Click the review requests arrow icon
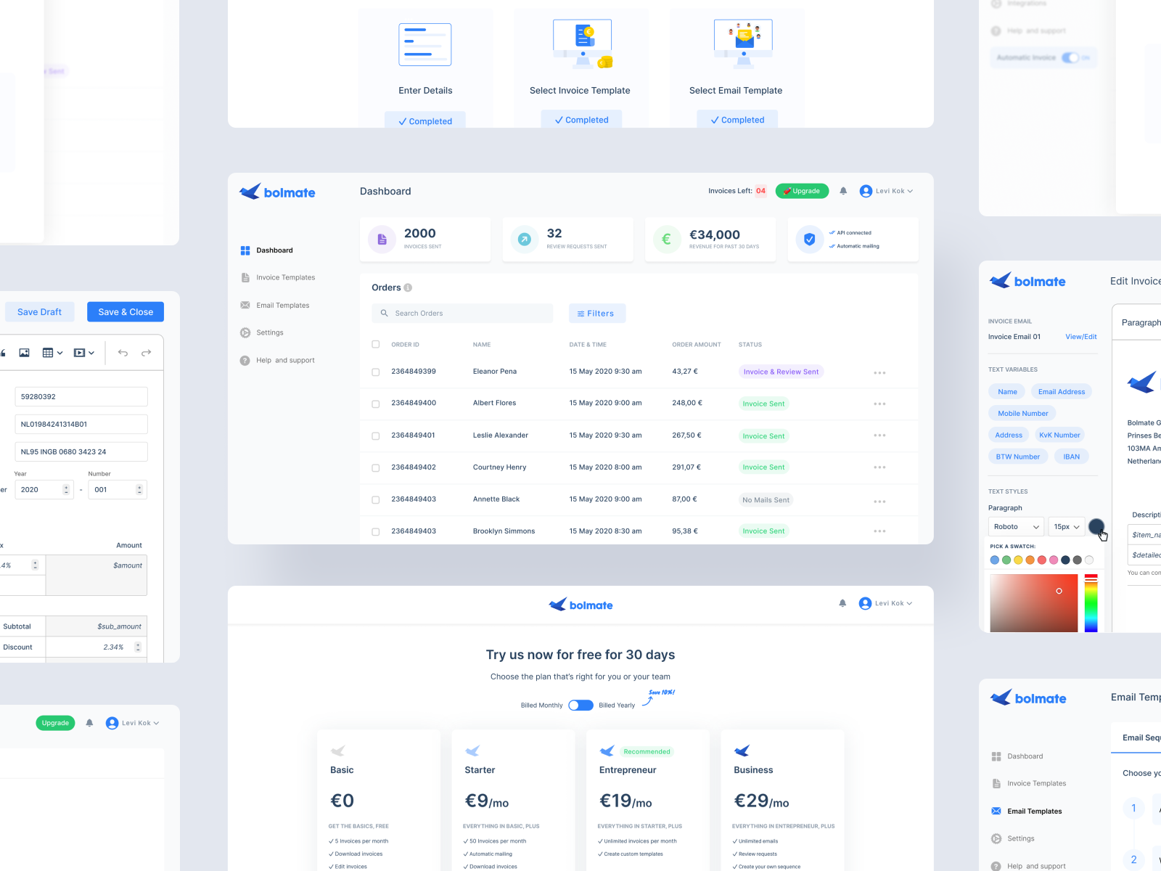 pyautogui.click(x=524, y=239)
